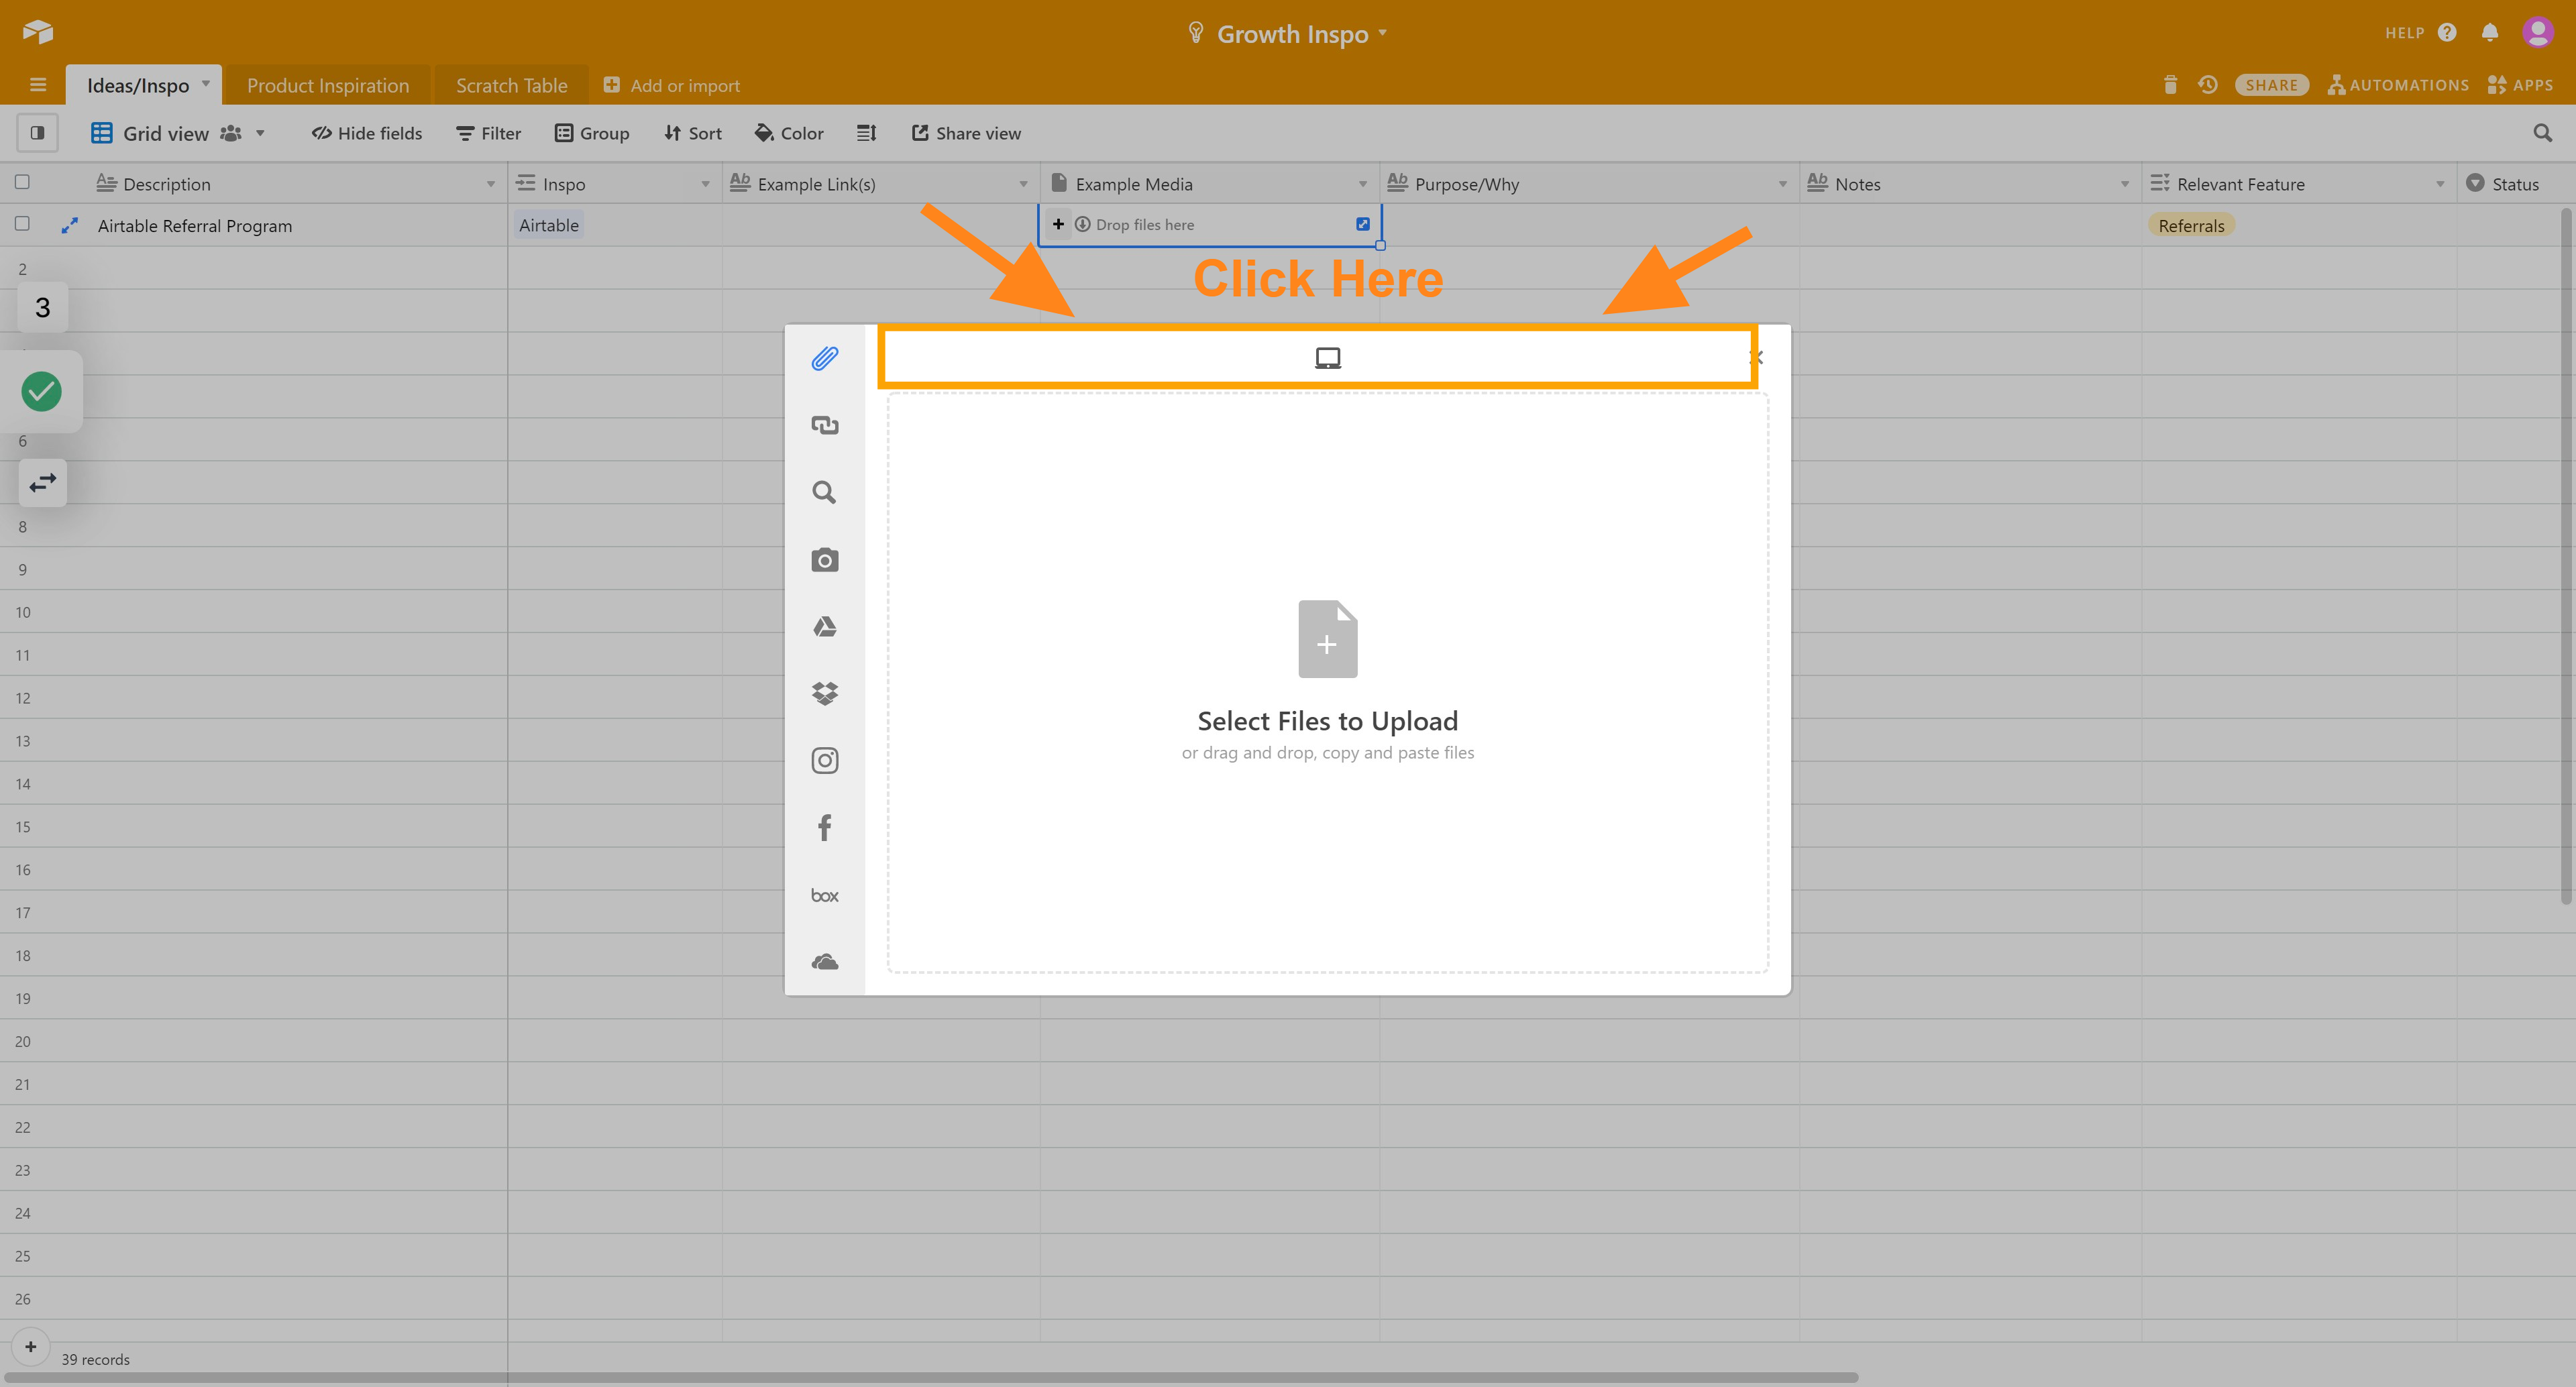Click Add or import table
Screen dimensions: 2576x1387
pyautogui.click(x=672, y=85)
